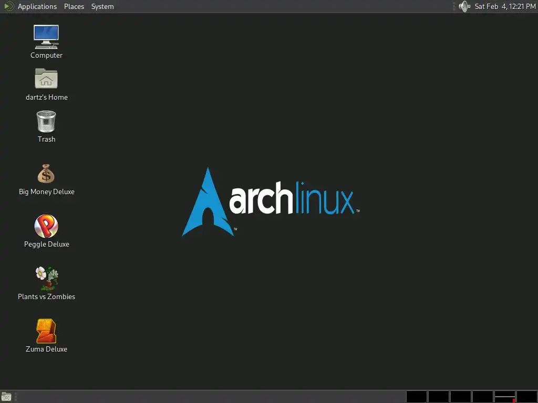Switch to the last workspace in switcher
The image size is (538, 403).
tap(526, 397)
